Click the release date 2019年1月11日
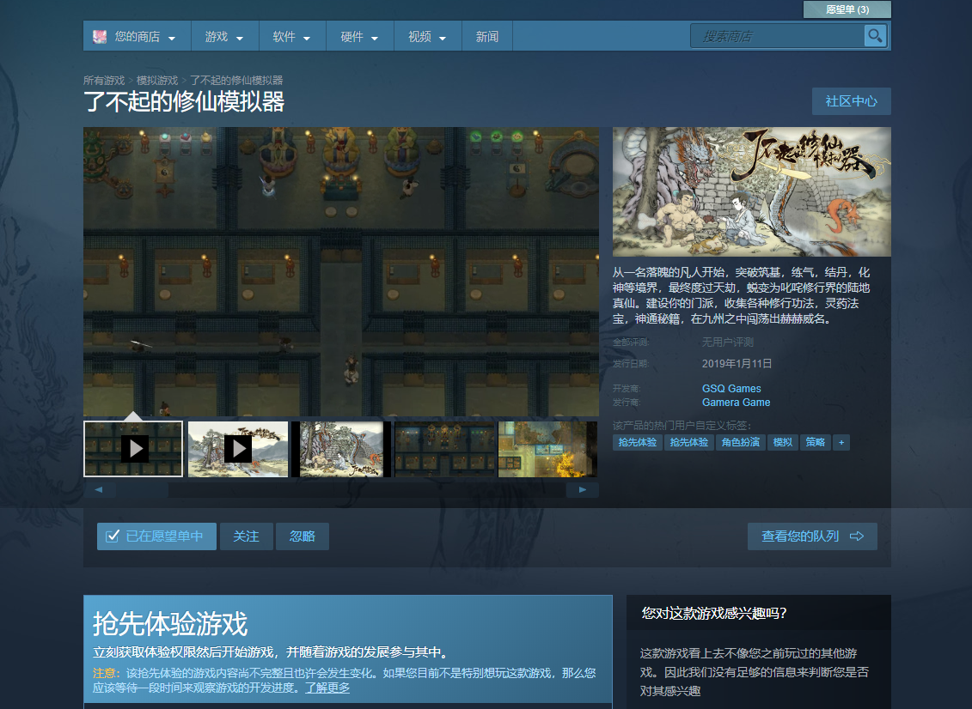This screenshot has height=709, width=972. [737, 363]
